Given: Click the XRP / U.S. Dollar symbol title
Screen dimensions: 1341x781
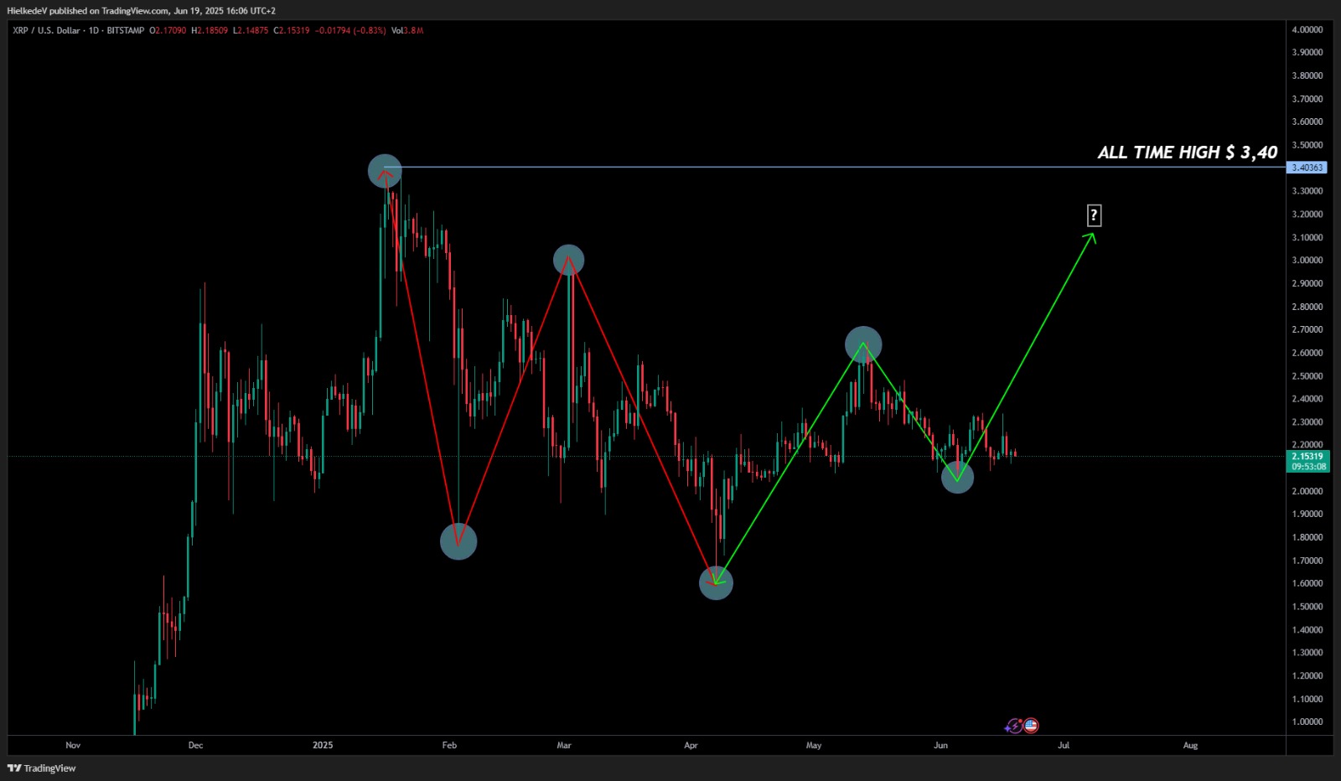Looking at the screenshot, I should coord(46,30).
